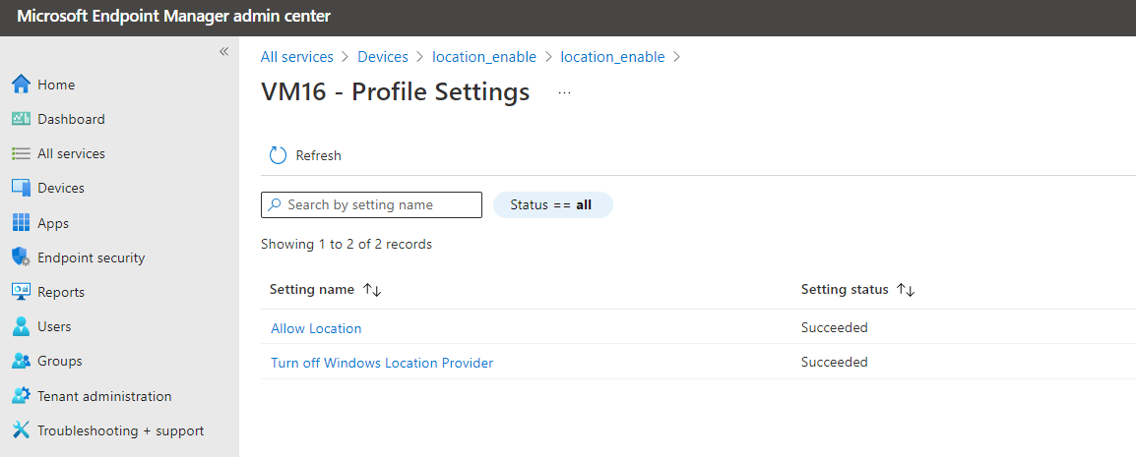This screenshot has height=457, width=1136.
Task: Click the Home house icon
Action: pyautogui.click(x=21, y=85)
